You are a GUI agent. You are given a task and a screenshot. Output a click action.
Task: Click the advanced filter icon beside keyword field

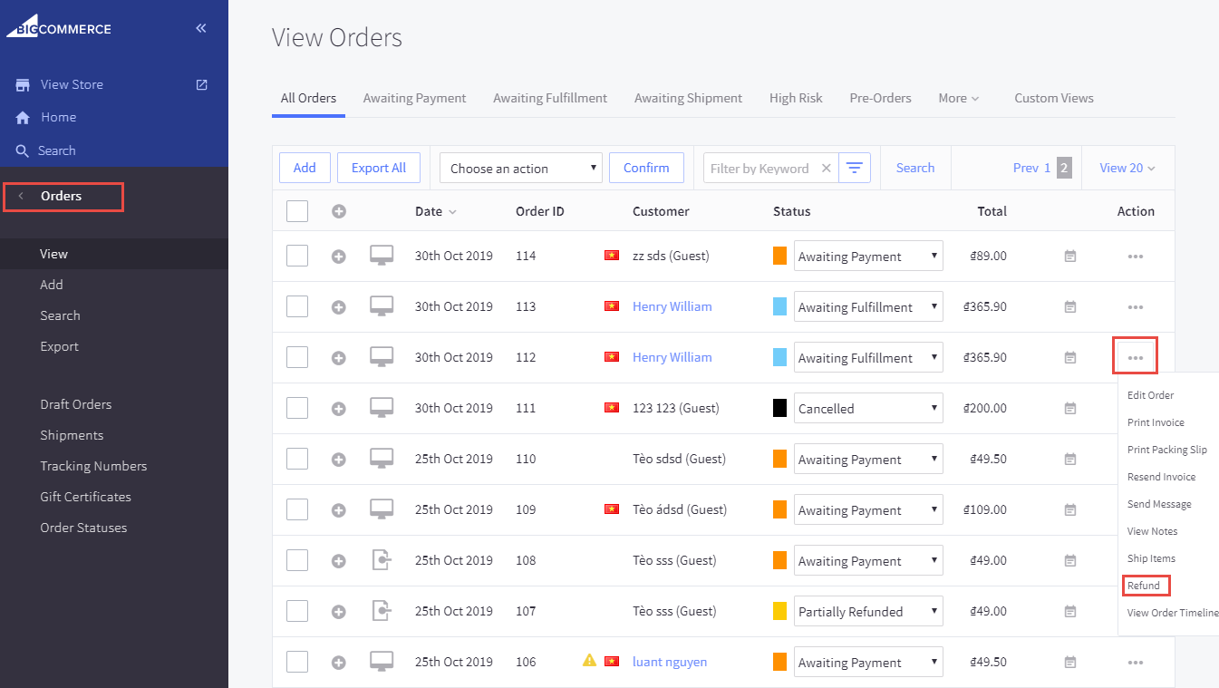coord(854,168)
